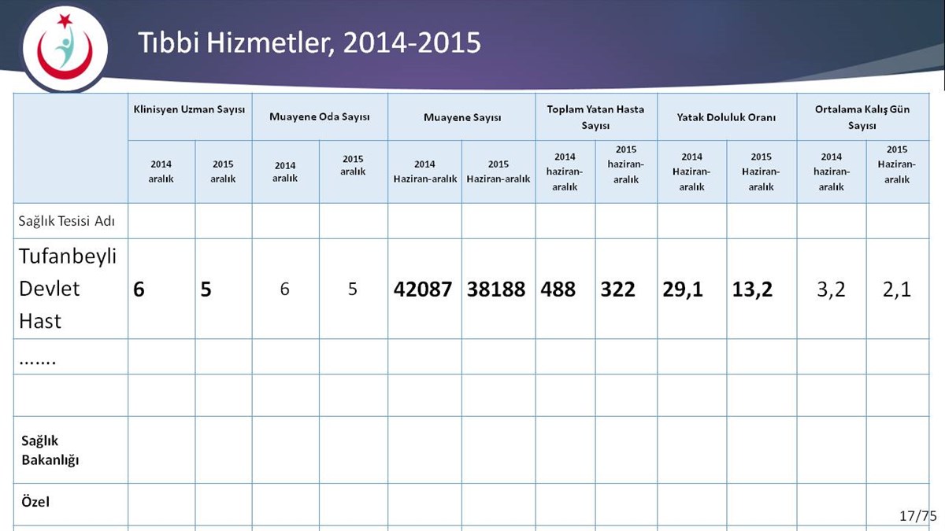
Task: Click the exam count 38188
Action: 496,289
